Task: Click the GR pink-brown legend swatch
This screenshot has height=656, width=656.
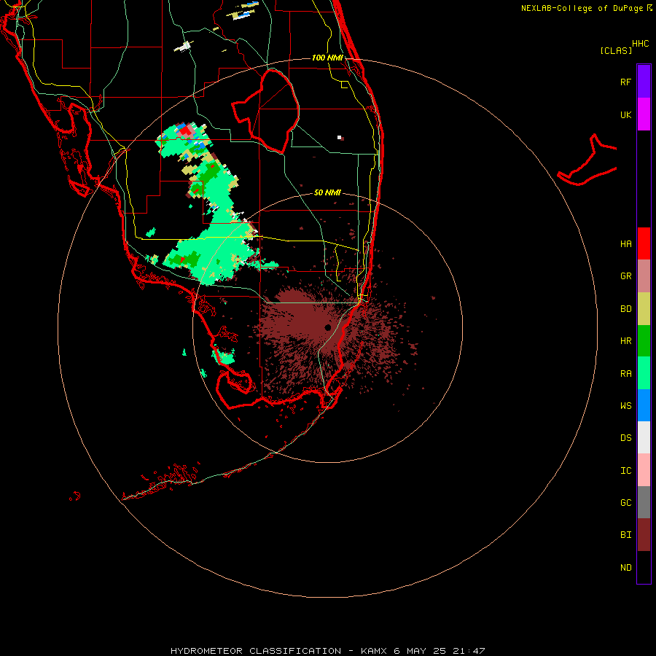Action: [644, 276]
